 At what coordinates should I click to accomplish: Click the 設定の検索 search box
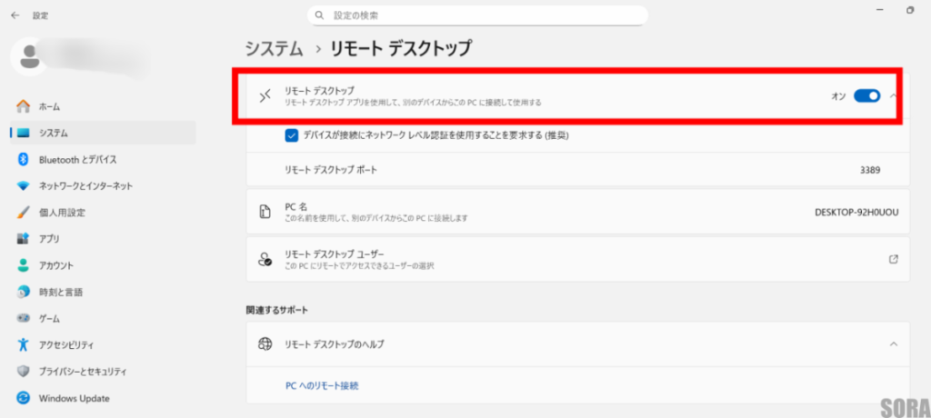[x=477, y=15]
